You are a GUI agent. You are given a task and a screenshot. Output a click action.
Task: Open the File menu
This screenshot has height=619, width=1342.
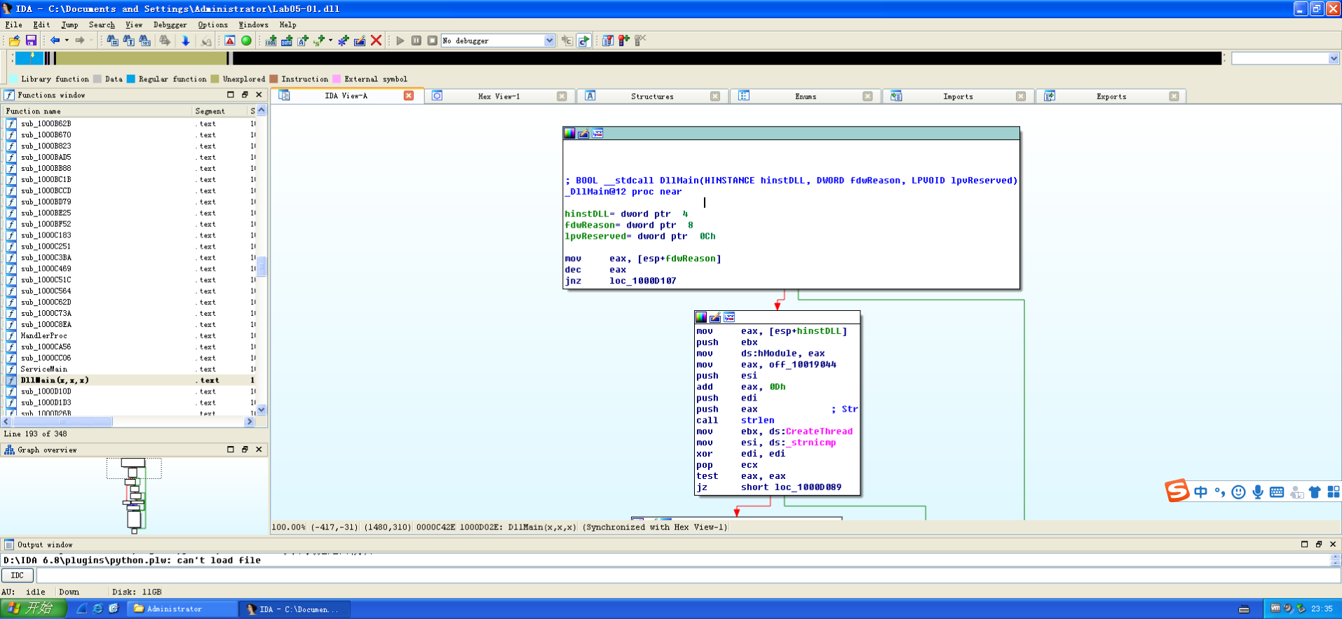tap(13, 25)
